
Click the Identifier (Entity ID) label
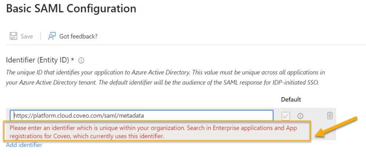(37, 60)
